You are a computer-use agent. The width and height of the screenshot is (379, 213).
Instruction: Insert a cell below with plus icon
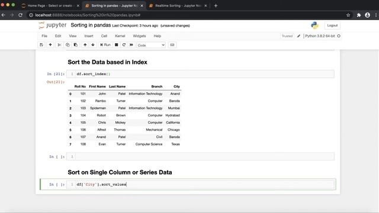(50, 45)
